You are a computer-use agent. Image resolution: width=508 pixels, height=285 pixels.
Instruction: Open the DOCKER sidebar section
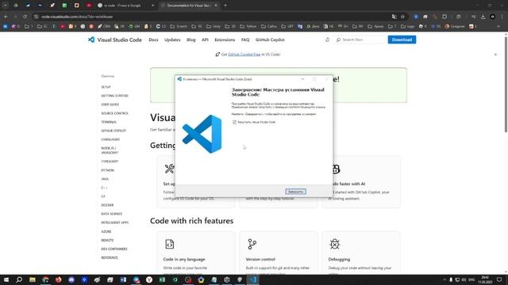coord(107,205)
